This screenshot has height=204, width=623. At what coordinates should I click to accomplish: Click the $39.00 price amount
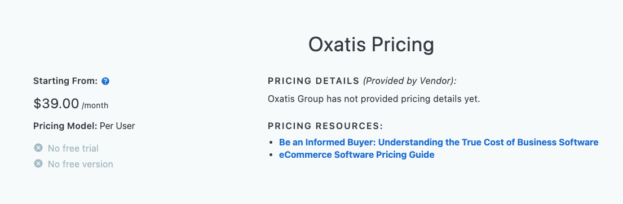56,104
